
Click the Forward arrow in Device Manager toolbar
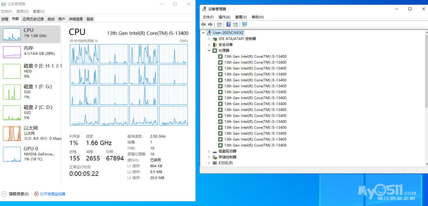pyautogui.click(x=210, y=24)
